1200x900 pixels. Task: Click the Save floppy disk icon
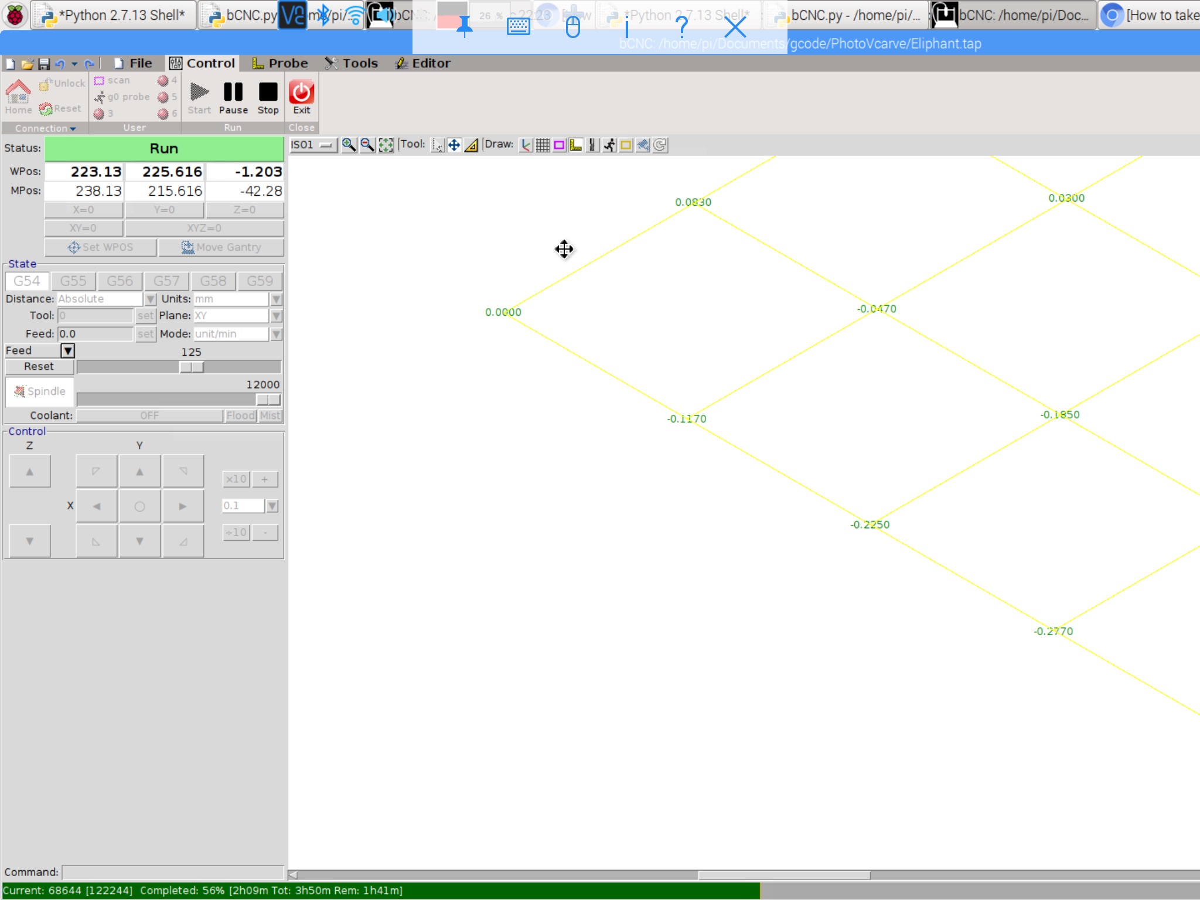pos(43,64)
